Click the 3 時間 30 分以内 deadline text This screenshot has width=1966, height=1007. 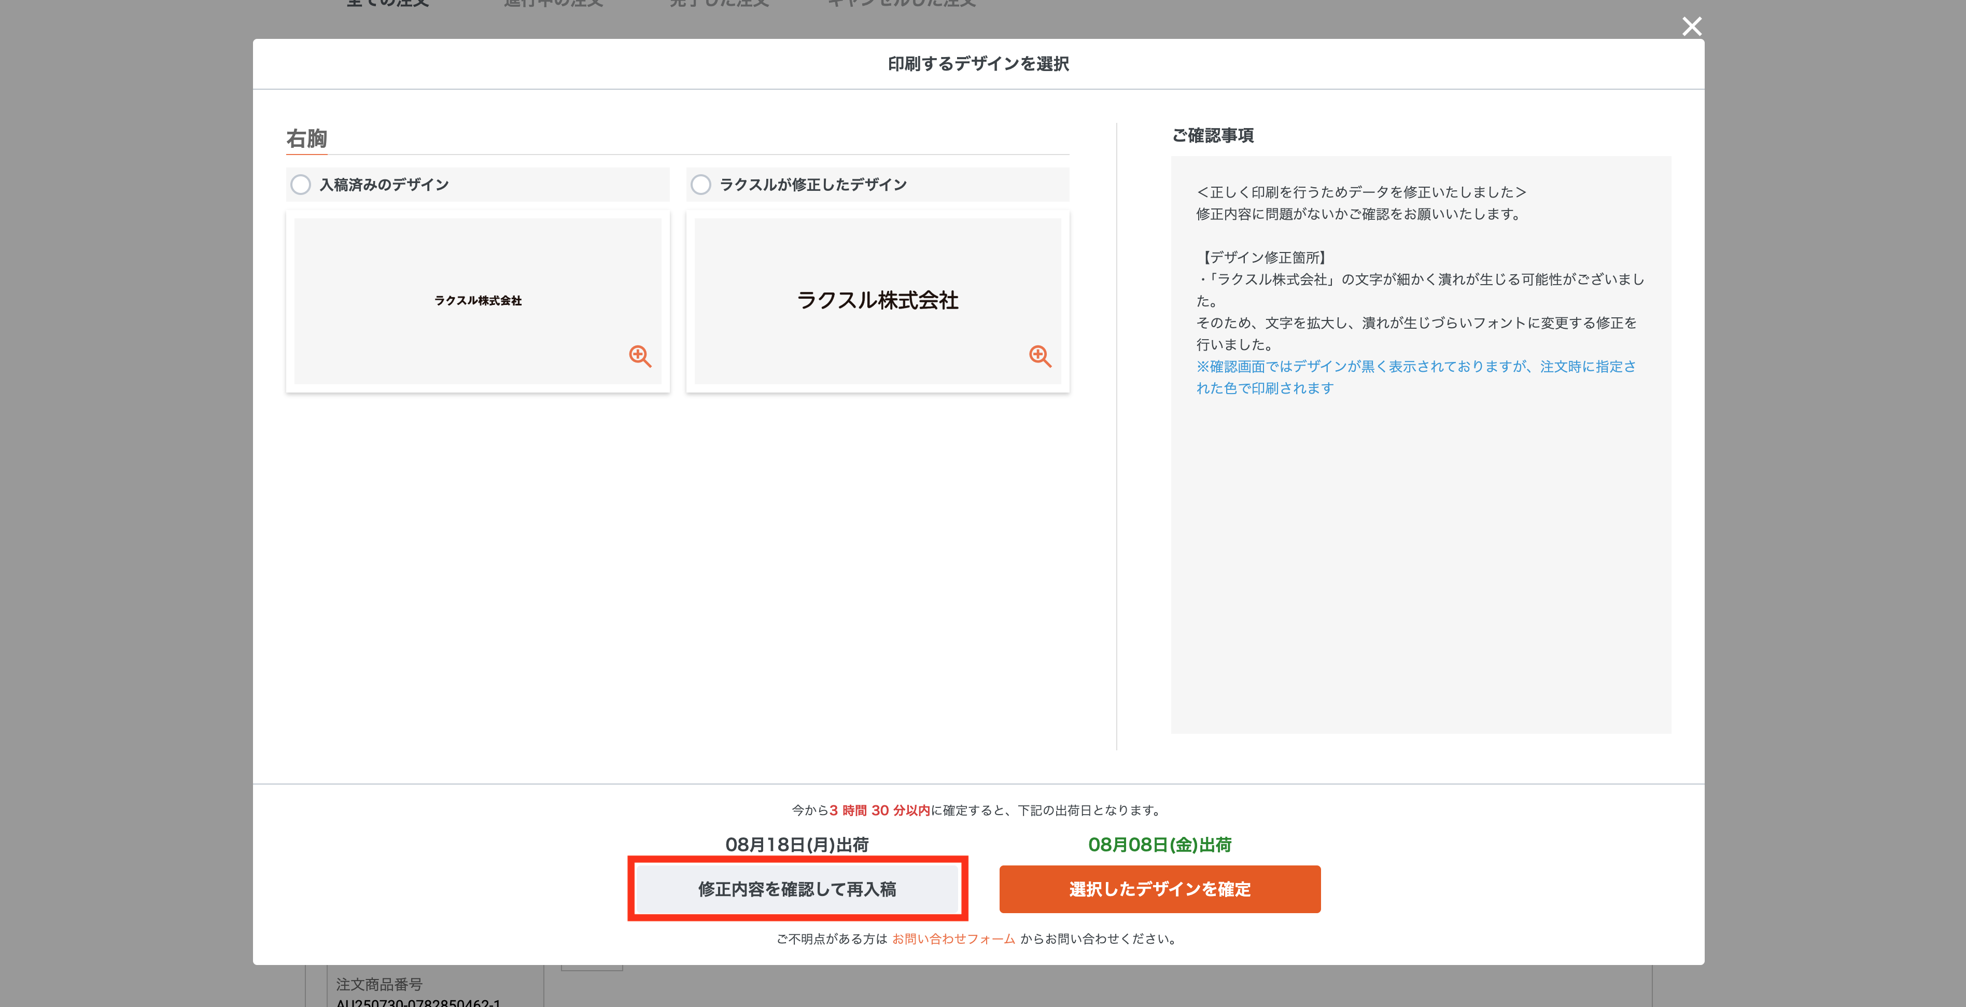click(880, 810)
